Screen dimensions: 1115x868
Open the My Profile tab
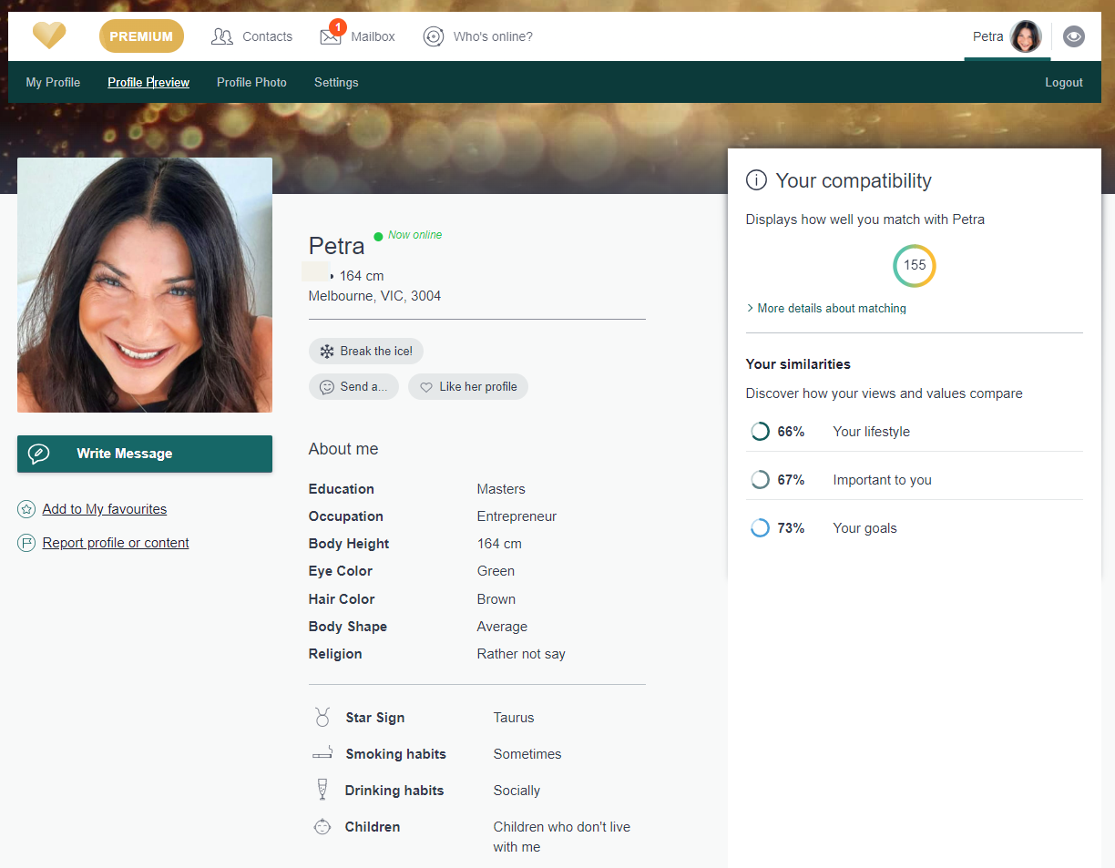(x=53, y=82)
